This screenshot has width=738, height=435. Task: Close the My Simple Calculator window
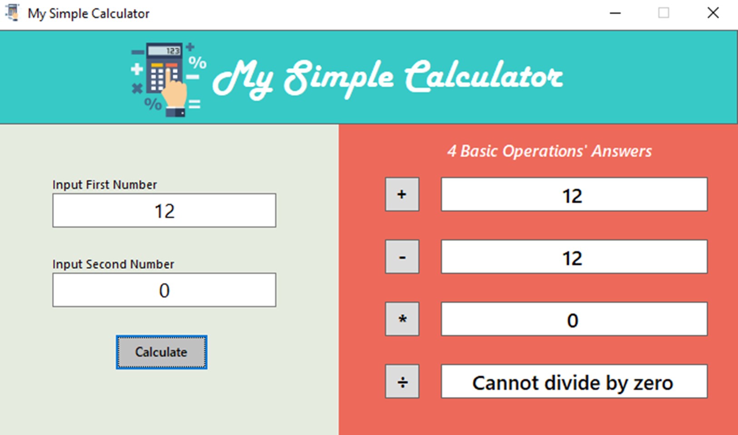[x=713, y=13]
